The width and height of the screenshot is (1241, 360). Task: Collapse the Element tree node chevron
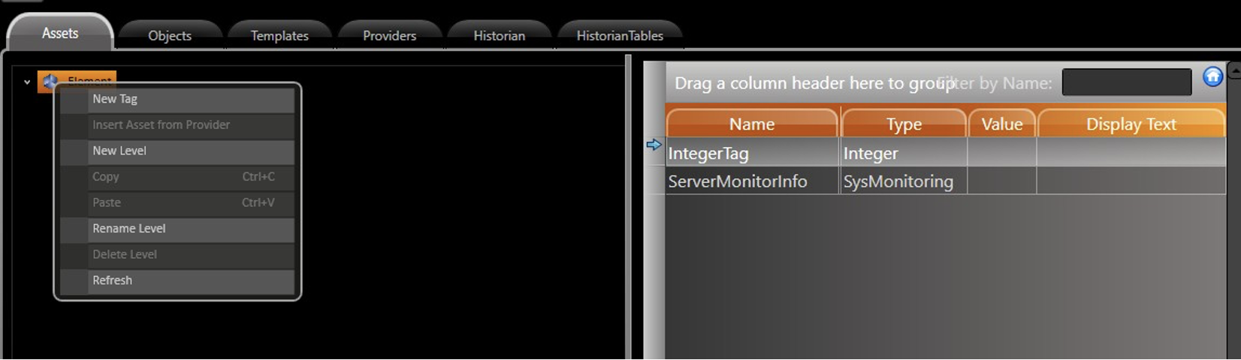coord(27,82)
